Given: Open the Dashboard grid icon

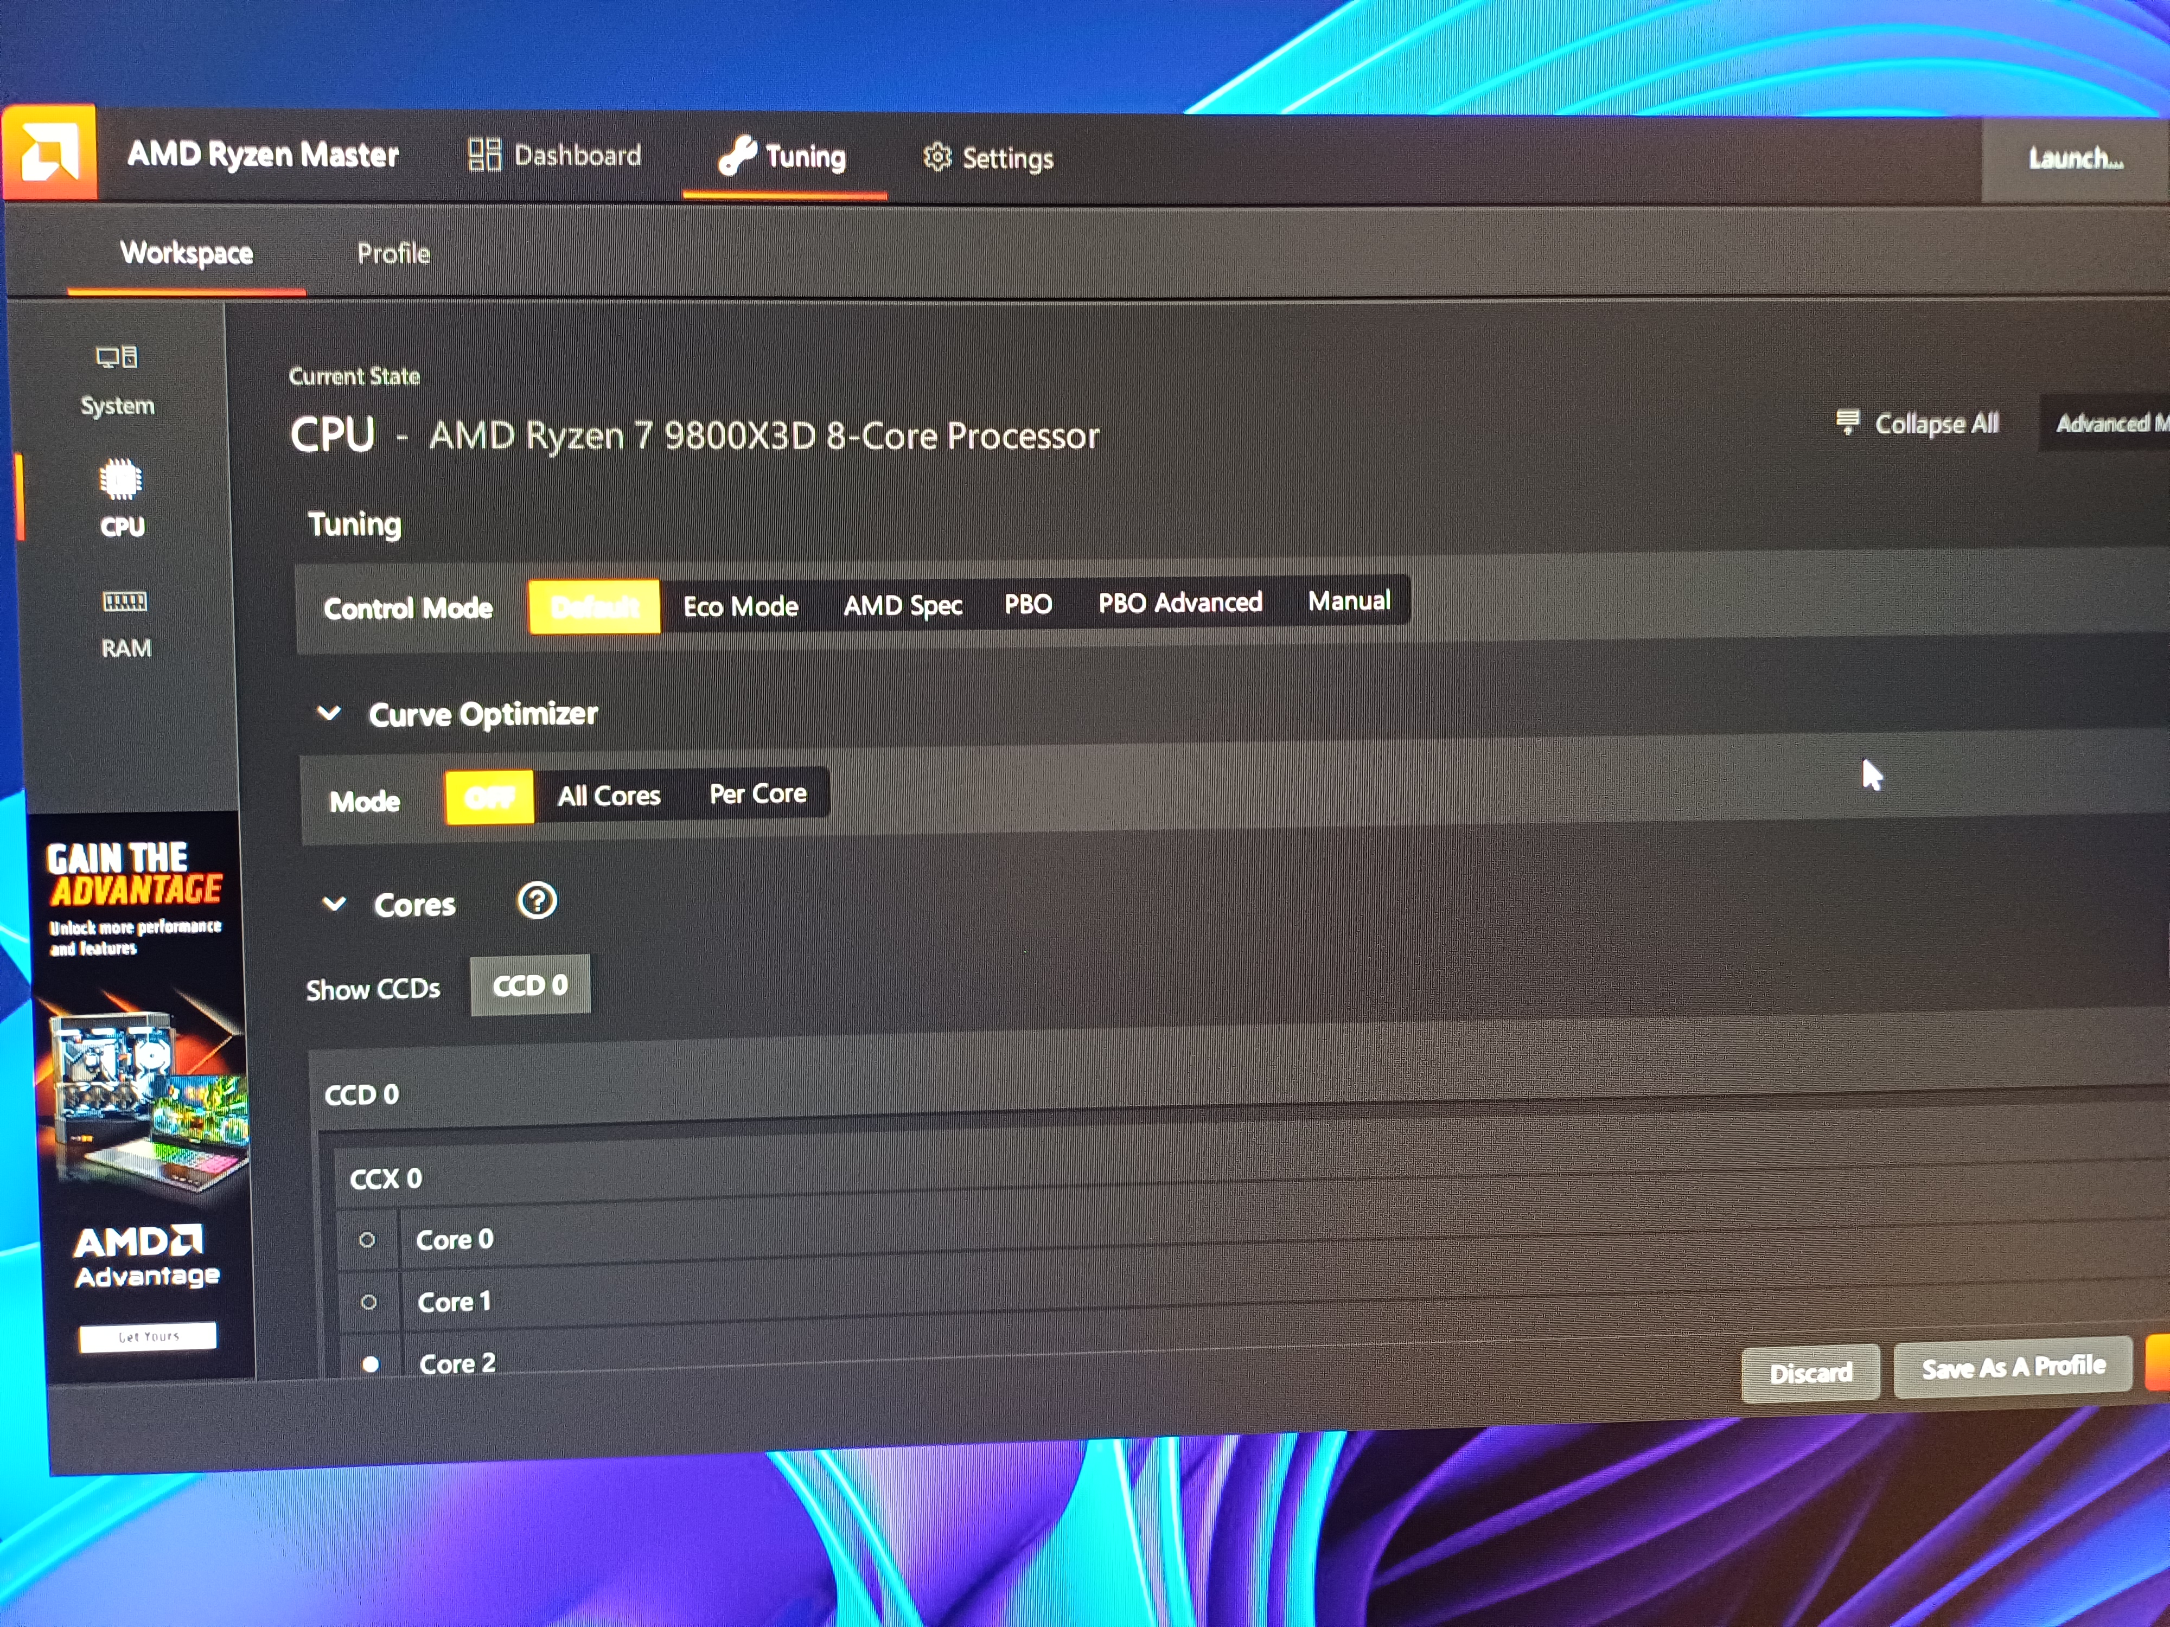Looking at the screenshot, I should pyautogui.click(x=484, y=155).
